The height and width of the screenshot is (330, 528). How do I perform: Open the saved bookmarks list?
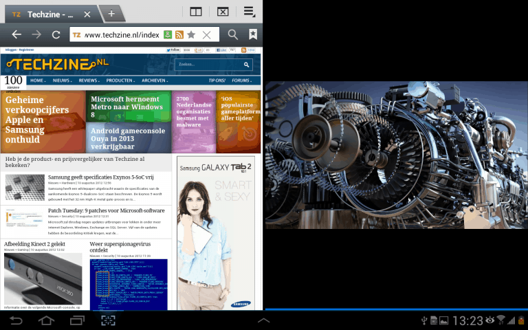pos(253,34)
